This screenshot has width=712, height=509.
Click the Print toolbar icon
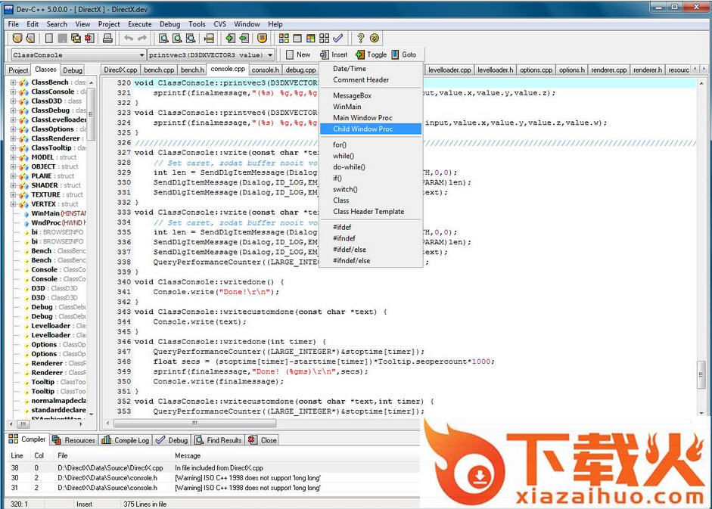click(x=107, y=39)
